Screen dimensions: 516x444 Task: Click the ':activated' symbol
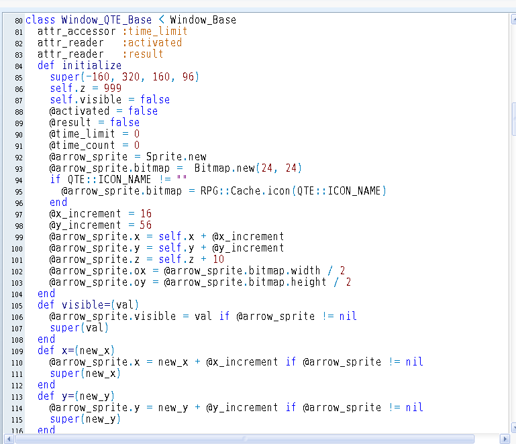(152, 43)
